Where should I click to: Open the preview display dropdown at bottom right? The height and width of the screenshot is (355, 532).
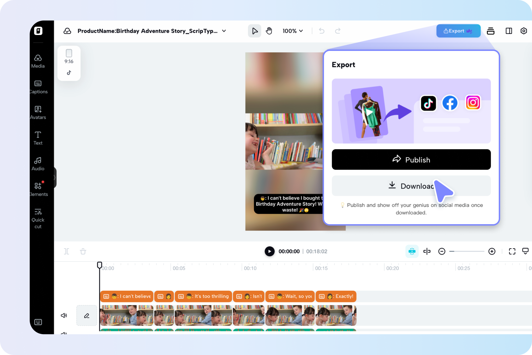(526, 251)
